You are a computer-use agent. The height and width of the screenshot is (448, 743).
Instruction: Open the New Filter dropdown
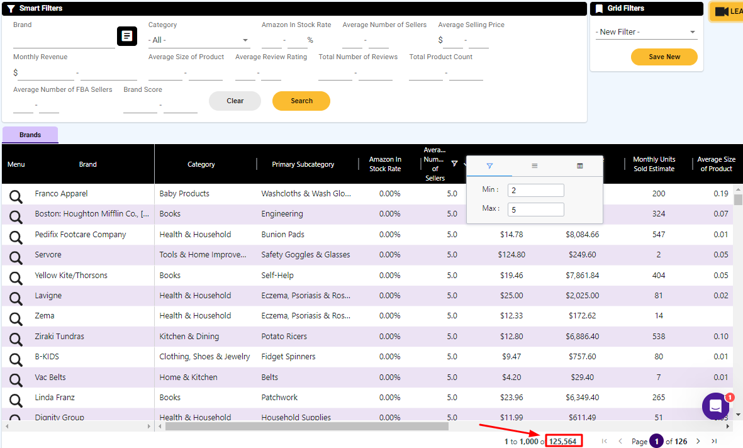click(646, 32)
